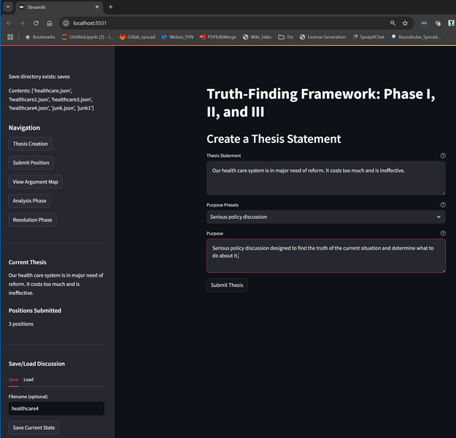
Task: Open the Roundcube_Syncad bookmark
Action: [416, 37]
